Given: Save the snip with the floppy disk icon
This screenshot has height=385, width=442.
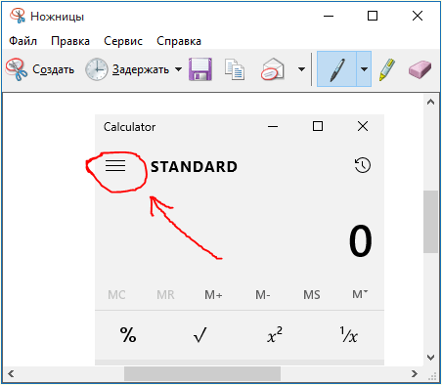Looking at the screenshot, I should 200,69.
